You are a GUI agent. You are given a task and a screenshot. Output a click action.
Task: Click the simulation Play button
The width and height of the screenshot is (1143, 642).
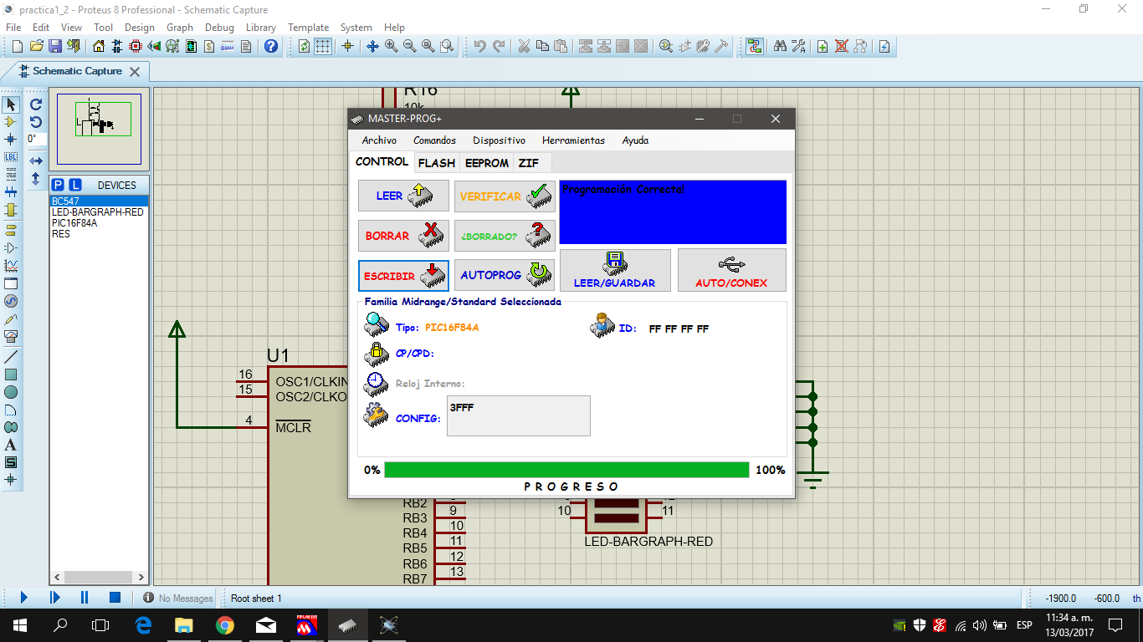tap(23, 597)
